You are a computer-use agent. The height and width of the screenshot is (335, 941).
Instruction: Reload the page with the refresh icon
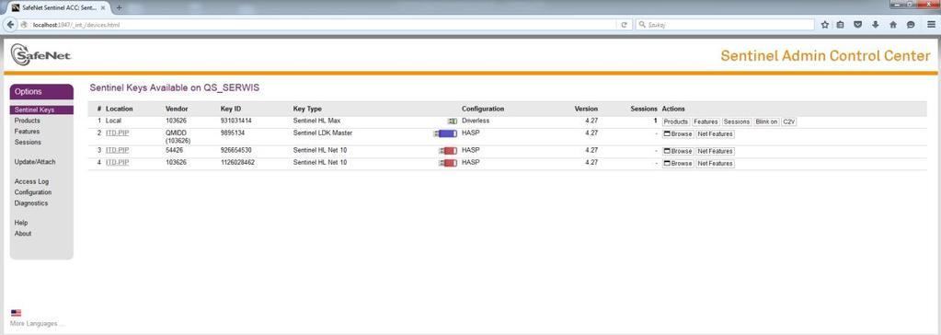pos(625,25)
